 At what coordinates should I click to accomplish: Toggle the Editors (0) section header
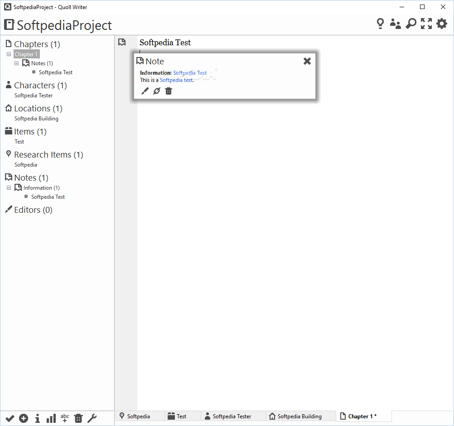pos(33,210)
